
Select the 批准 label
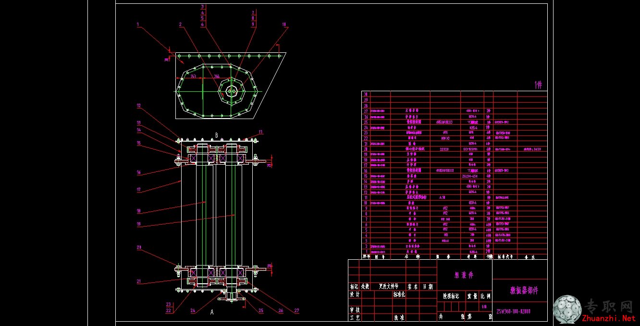[x=399, y=318]
